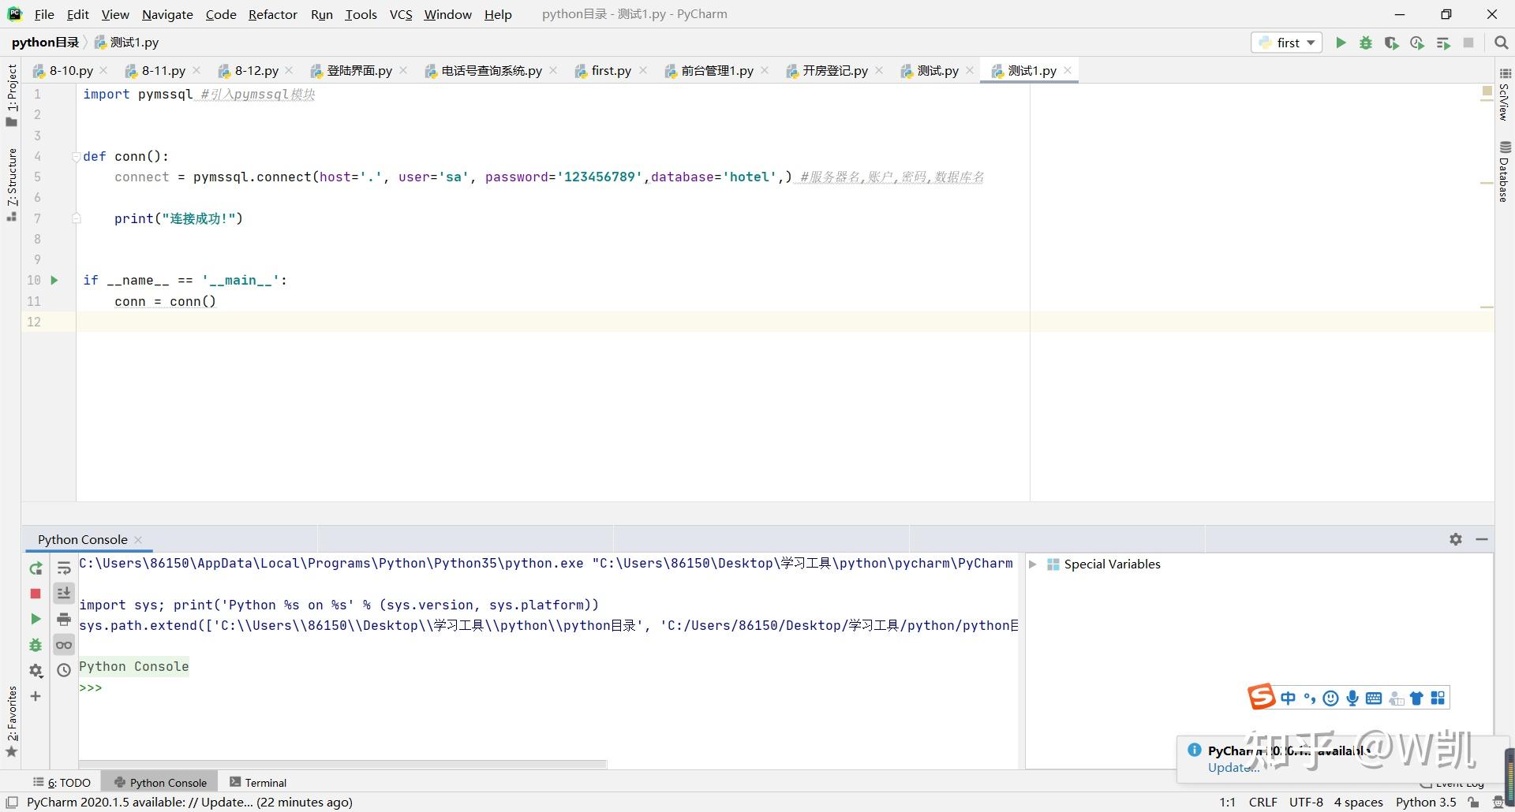1515x812 pixels.
Task: Open Sogou toolbox grid icon
Action: click(x=1438, y=698)
